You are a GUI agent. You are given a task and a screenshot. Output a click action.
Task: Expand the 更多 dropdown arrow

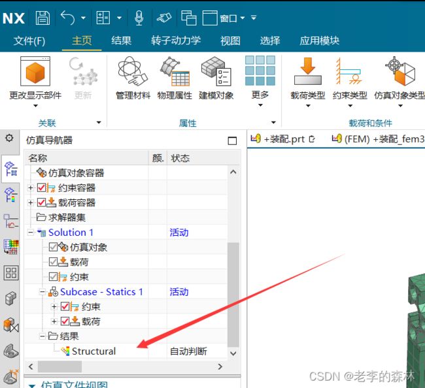tap(260, 105)
